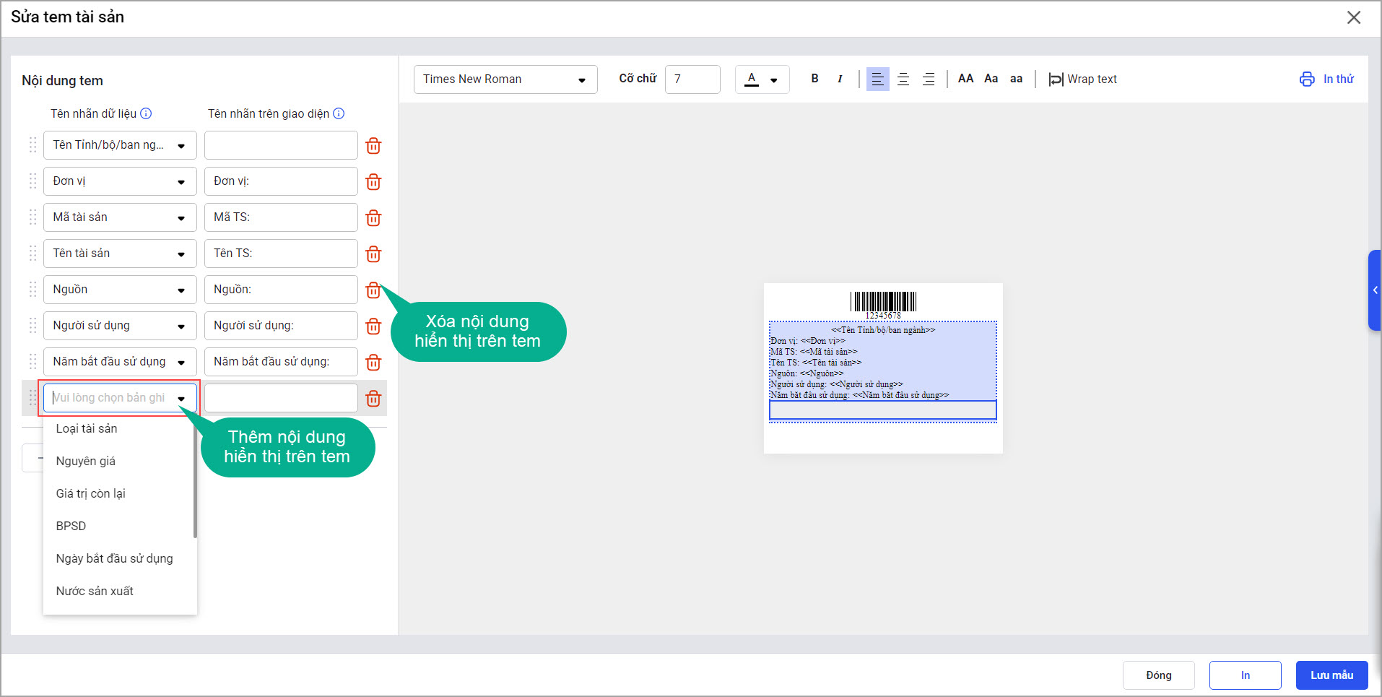Remove the Nguồn label row
The height and width of the screenshot is (697, 1382).
pos(373,290)
